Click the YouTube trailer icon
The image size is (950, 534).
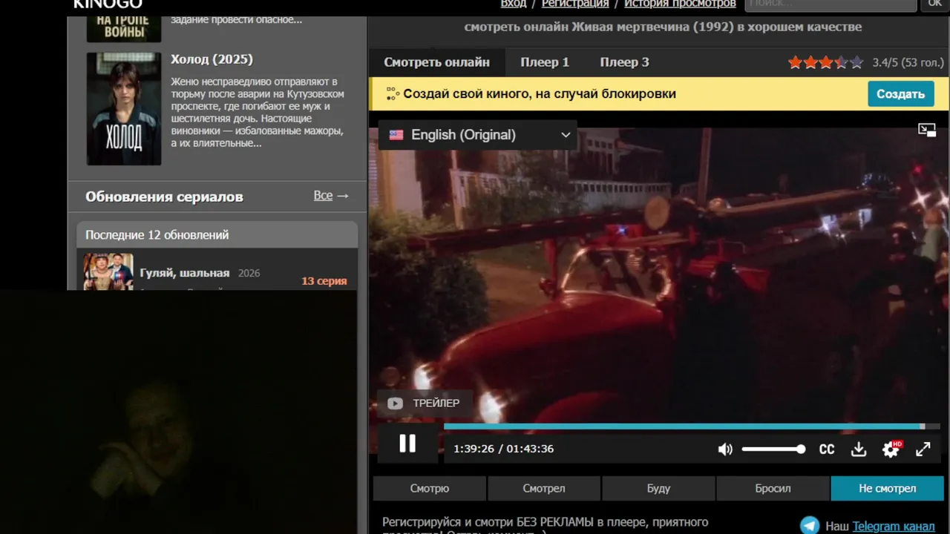point(395,403)
